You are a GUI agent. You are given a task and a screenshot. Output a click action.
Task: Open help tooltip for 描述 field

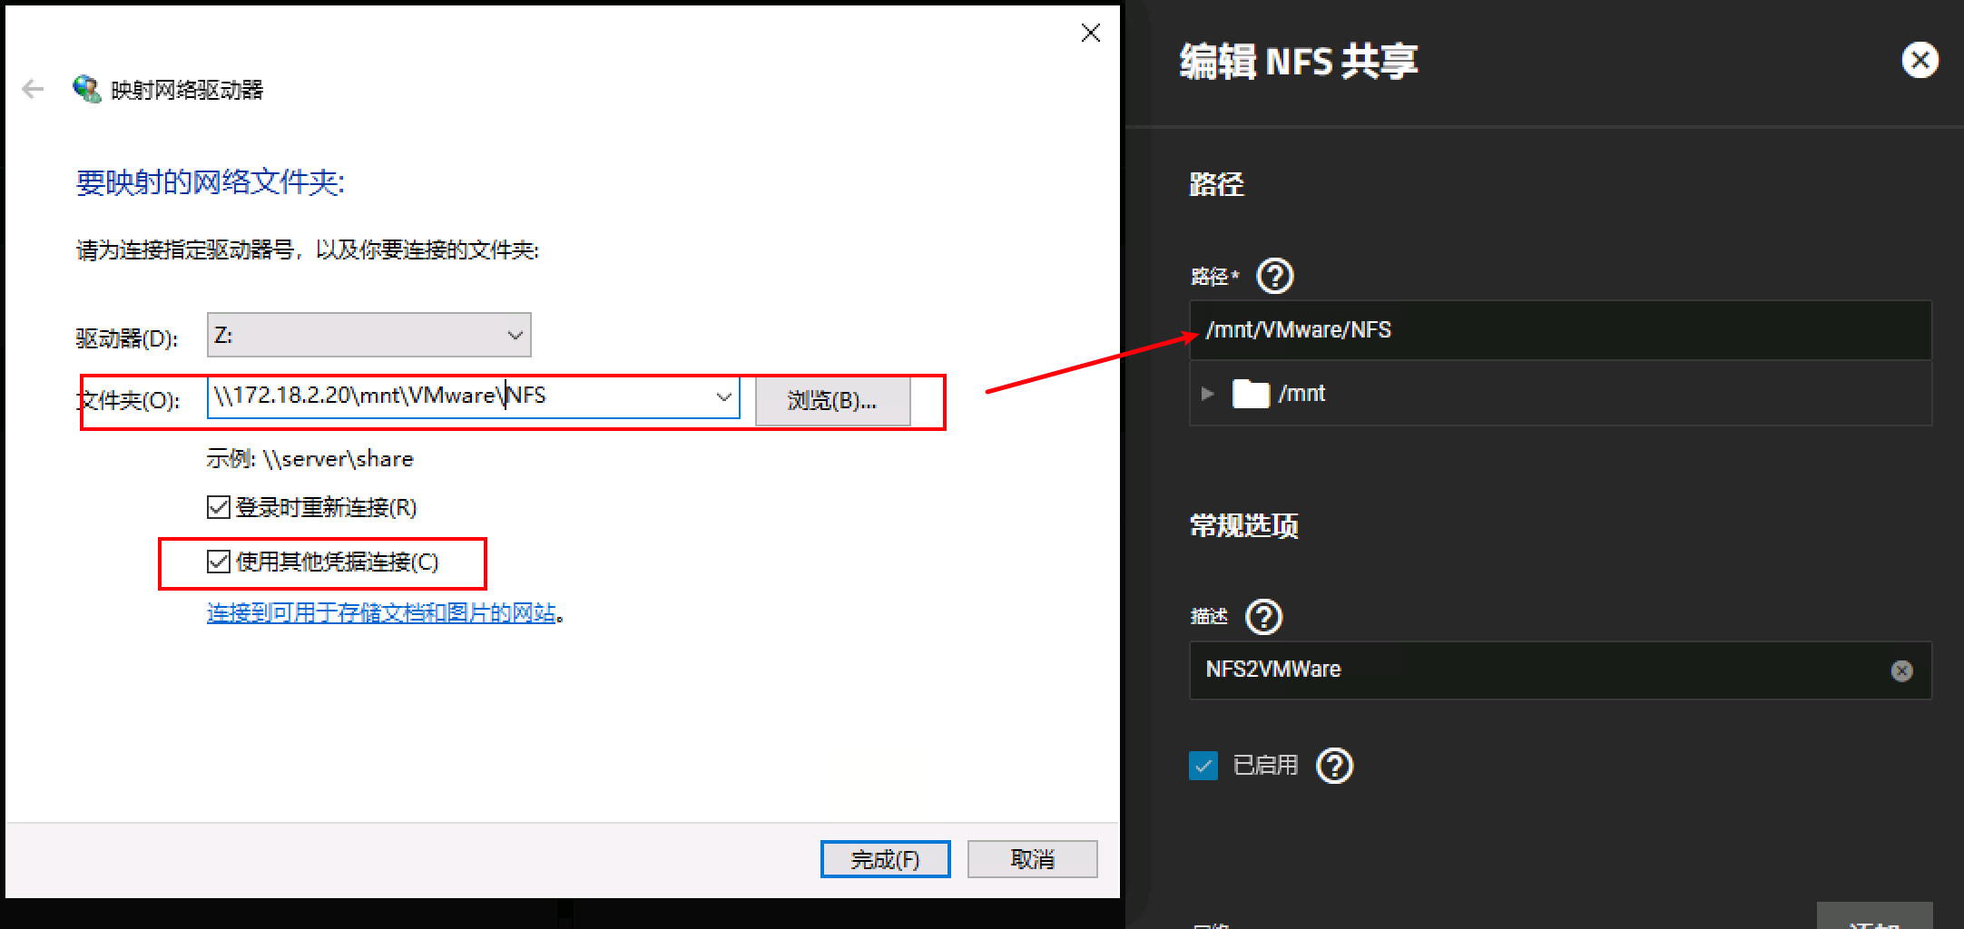[x=1263, y=617]
